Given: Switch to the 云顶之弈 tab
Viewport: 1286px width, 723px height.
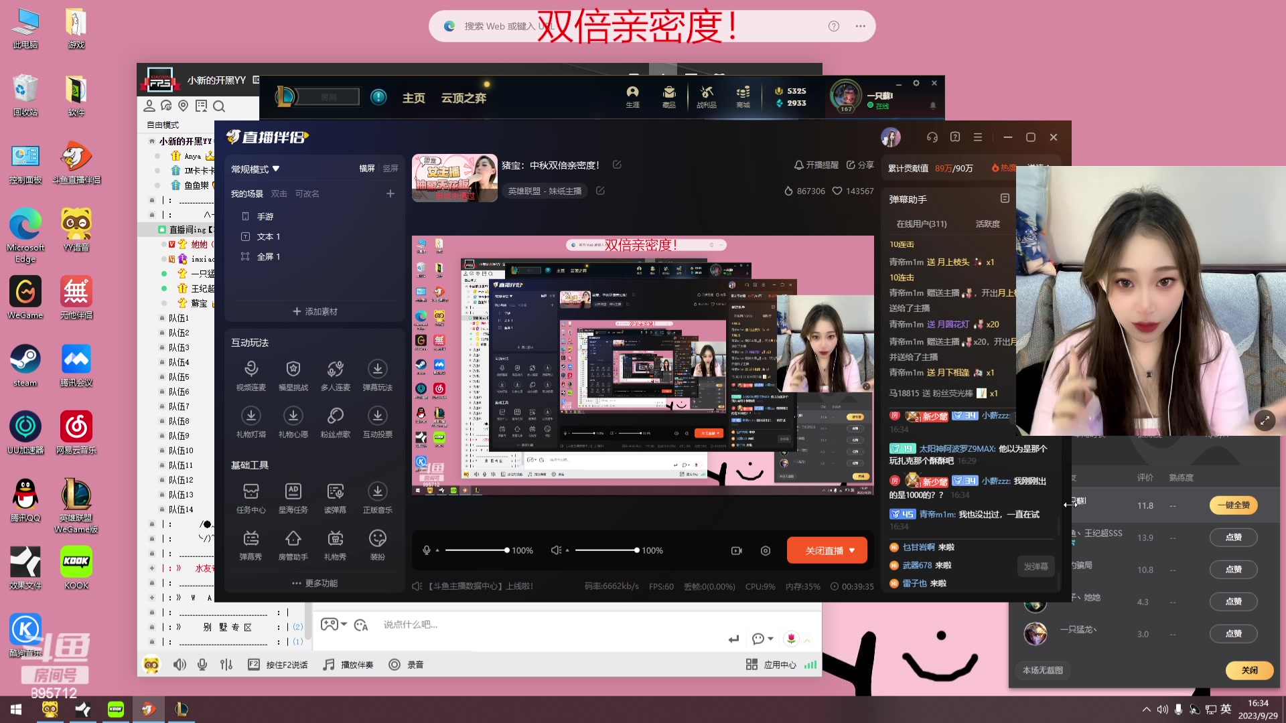Looking at the screenshot, I should [x=463, y=97].
